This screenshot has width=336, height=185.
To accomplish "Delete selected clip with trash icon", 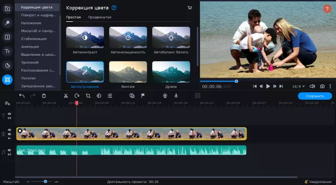I will (44, 96).
